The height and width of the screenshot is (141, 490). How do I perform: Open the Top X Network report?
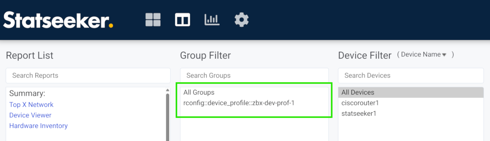(x=31, y=105)
